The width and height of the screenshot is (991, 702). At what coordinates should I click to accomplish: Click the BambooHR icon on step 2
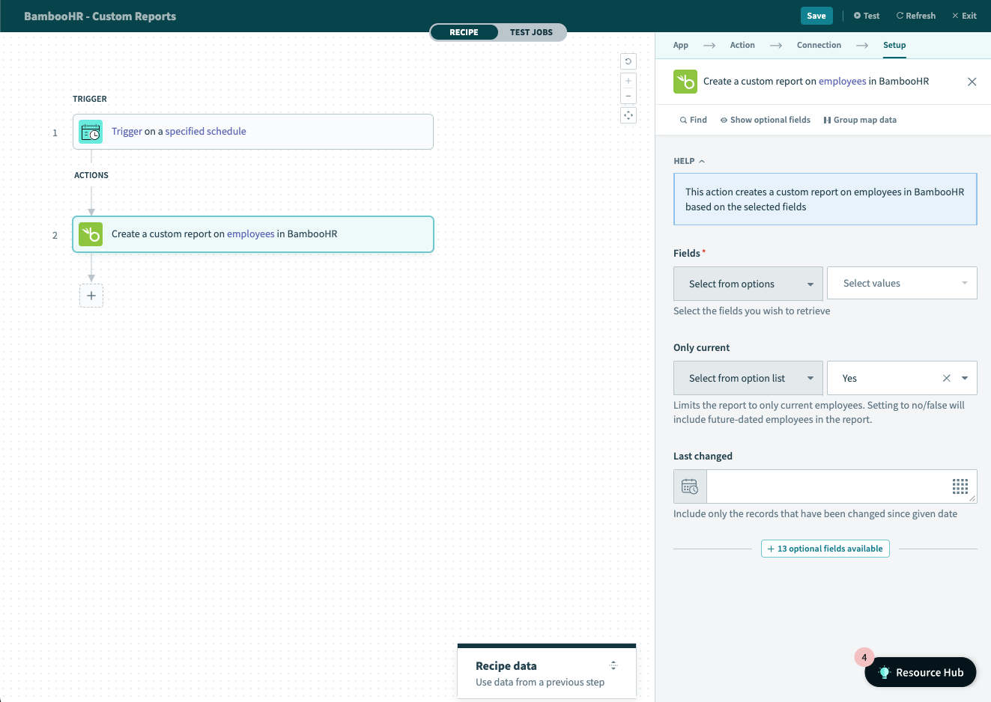90,234
